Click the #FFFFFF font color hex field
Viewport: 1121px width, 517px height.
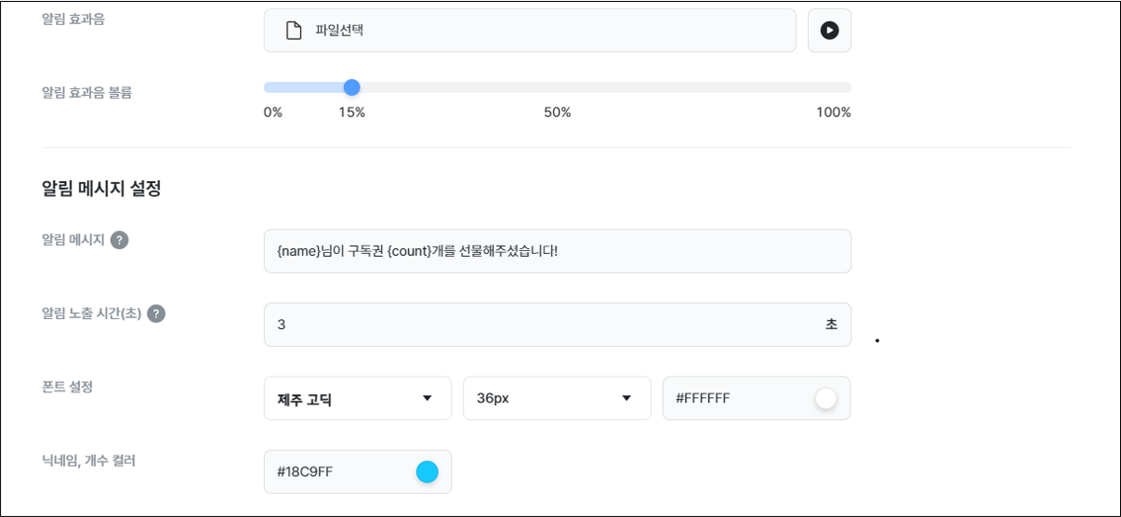(x=757, y=398)
